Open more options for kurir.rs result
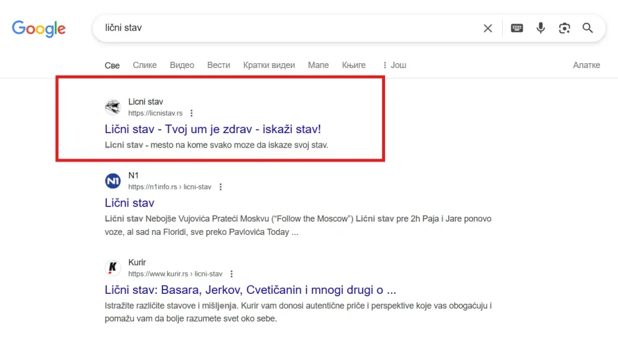 click(x=232, y=274)
